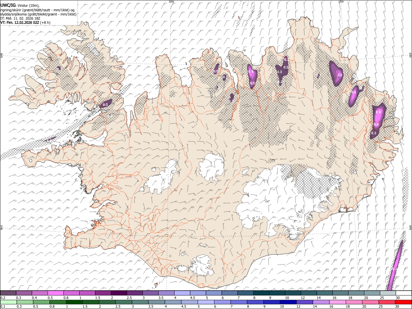Image resolution: width=412 pixels, height=309 pixels.
Task: Pick the darkest green 1 swatch on rain scale
Action: coord(74,302)
